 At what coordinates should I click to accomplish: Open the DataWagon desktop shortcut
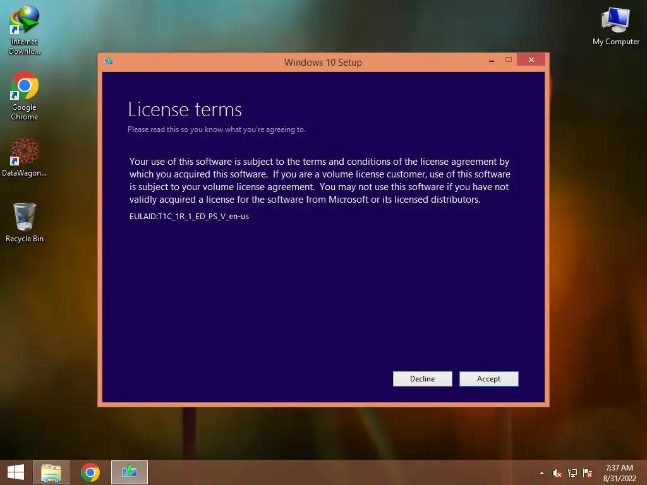click(25, 157)
